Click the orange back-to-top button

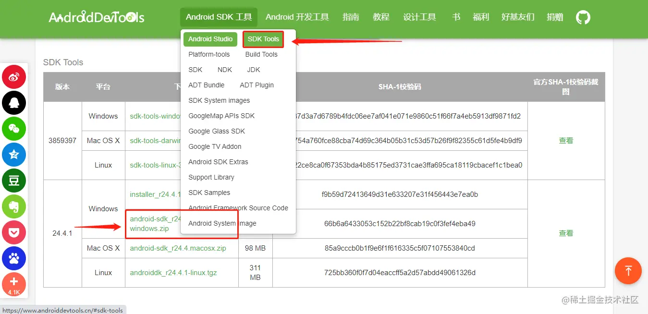628,270
